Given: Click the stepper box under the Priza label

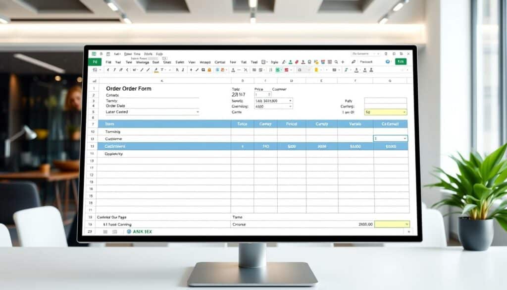Looking at the screenshot, I should click(263, 95).
